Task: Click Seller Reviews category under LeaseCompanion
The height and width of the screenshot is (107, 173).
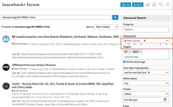Action: 20,44
